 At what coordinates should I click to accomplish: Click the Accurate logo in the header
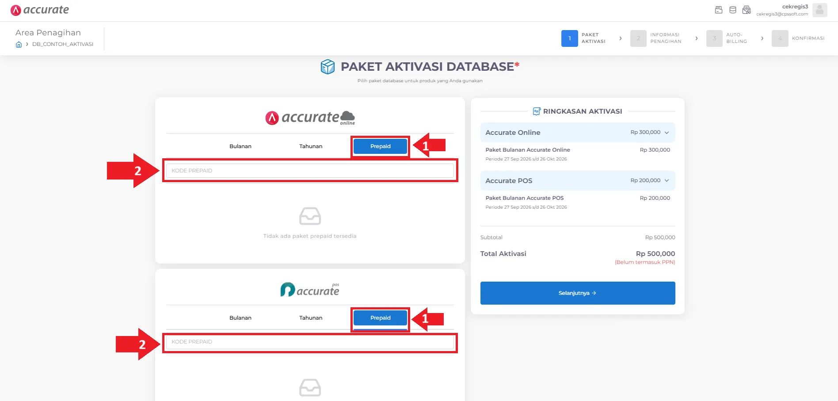click(x=40, y=10)
